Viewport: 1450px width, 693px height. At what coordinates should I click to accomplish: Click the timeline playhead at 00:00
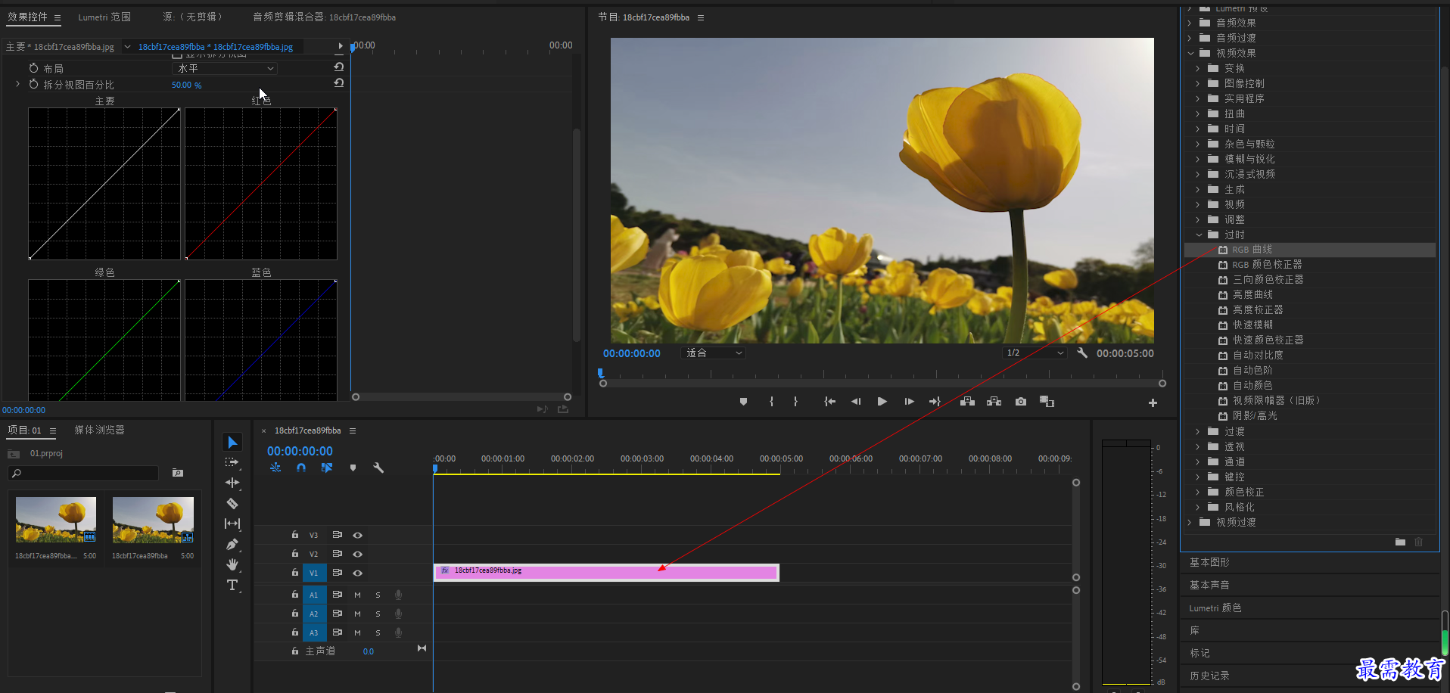[435, 468]
